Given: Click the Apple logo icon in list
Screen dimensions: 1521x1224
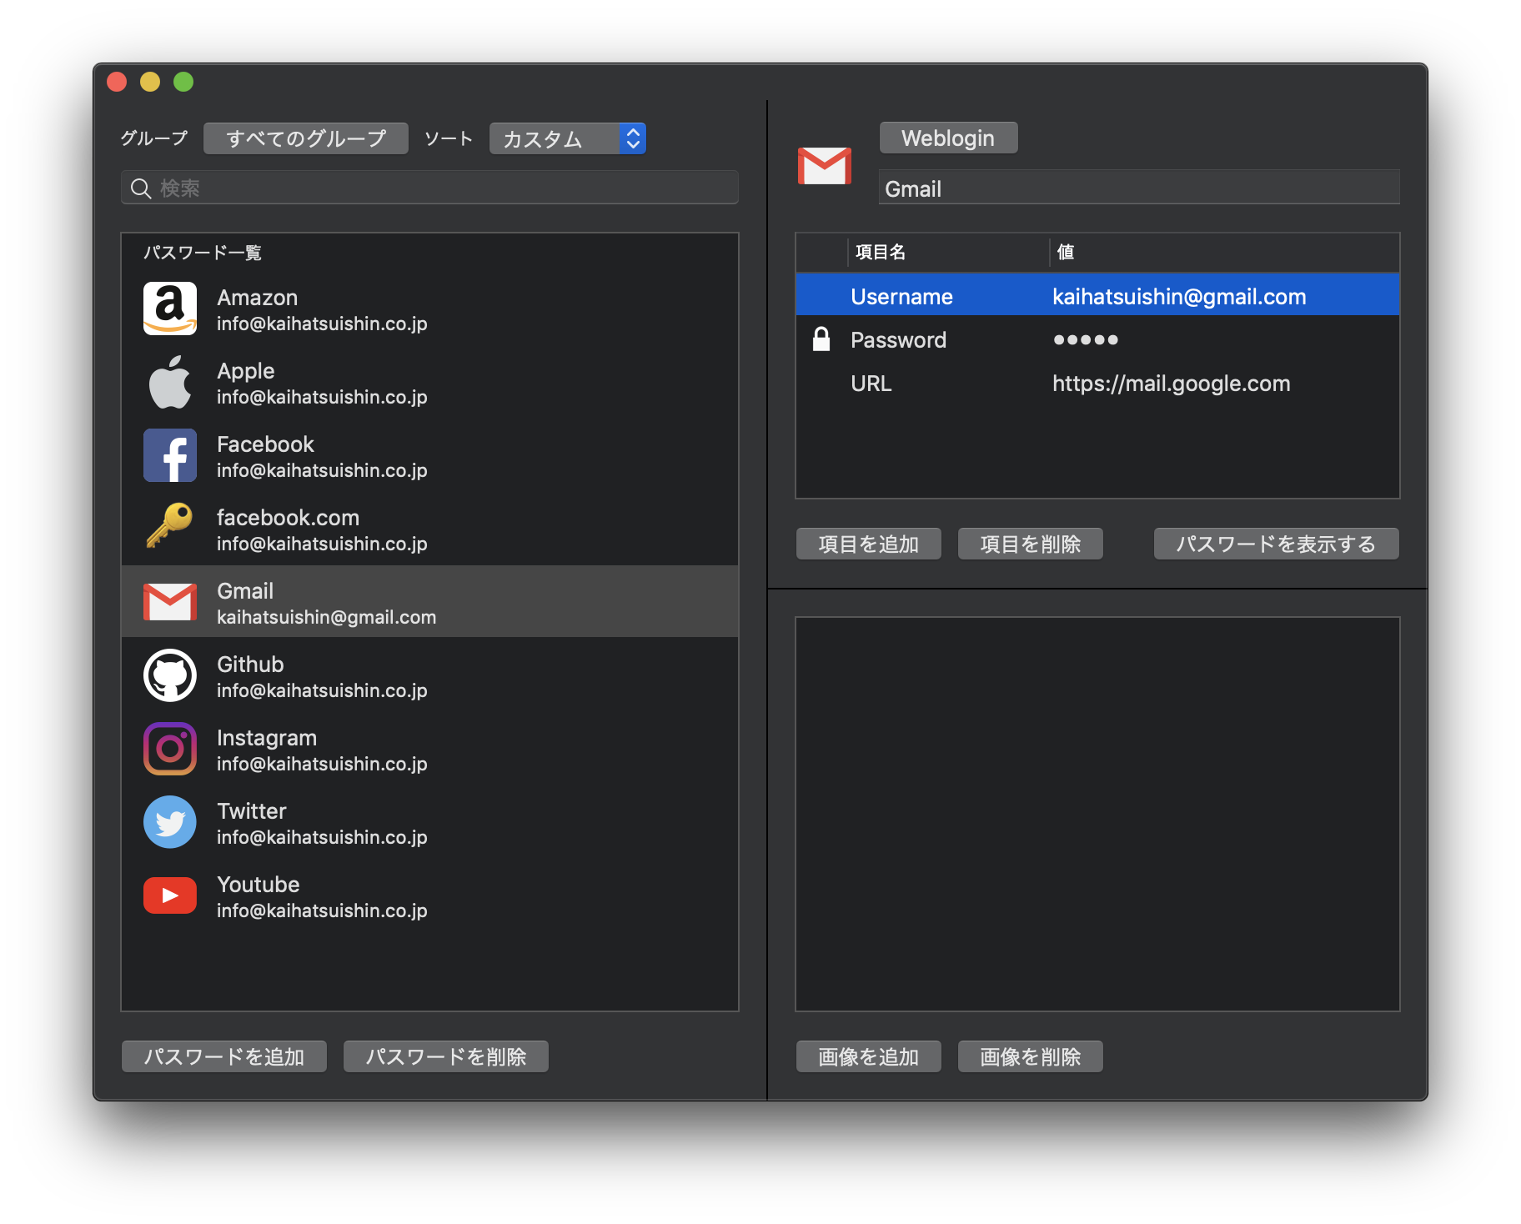Looking at the screenshot, I should point(170,382).
